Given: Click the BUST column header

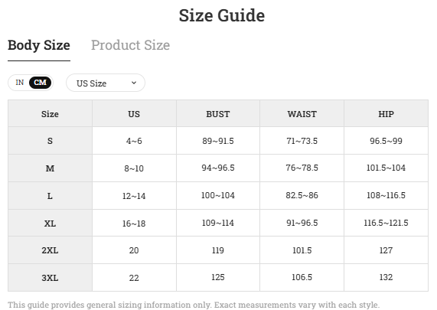Looking at the screenshot, I should coord(218,114).
